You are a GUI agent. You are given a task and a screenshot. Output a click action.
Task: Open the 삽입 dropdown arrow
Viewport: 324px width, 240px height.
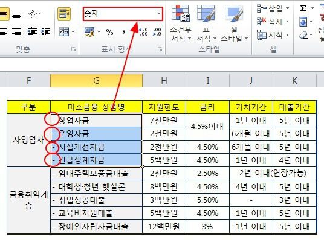[287, 8]
